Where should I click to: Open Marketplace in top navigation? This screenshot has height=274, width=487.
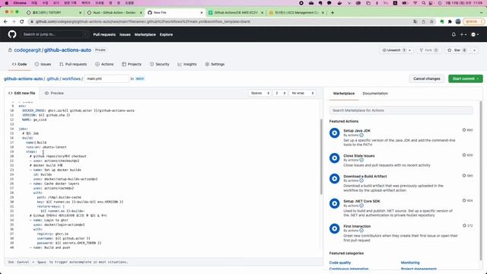(x=145, y=34)
